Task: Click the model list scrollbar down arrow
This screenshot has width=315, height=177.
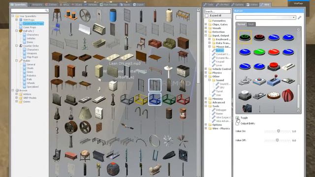Action: coord(298,111)
